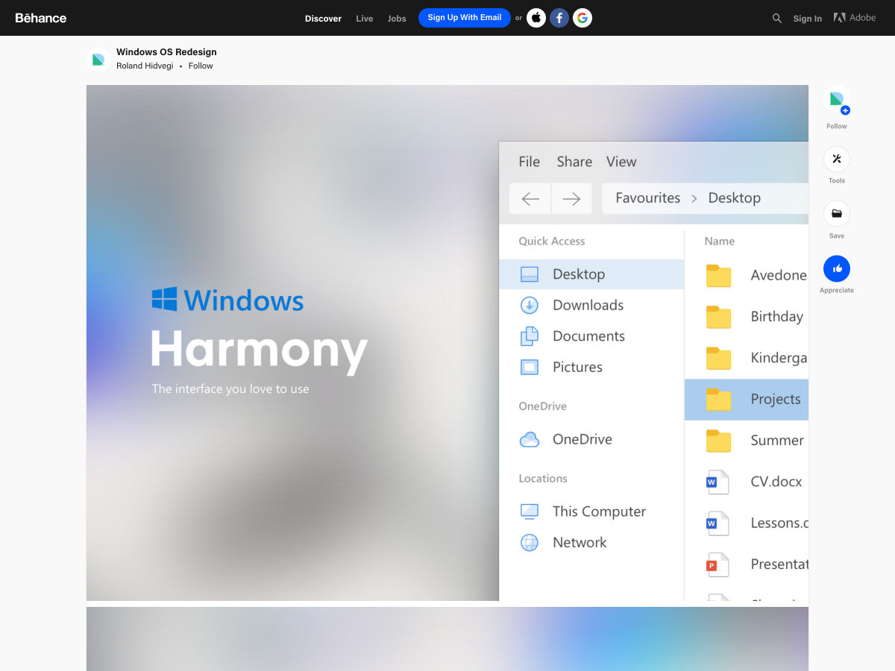Open Roland Hidvegi profile link

(x=145, y=66)
